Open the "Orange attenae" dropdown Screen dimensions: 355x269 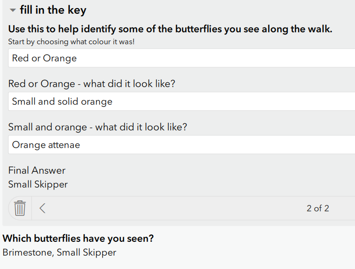pos(181,145)
